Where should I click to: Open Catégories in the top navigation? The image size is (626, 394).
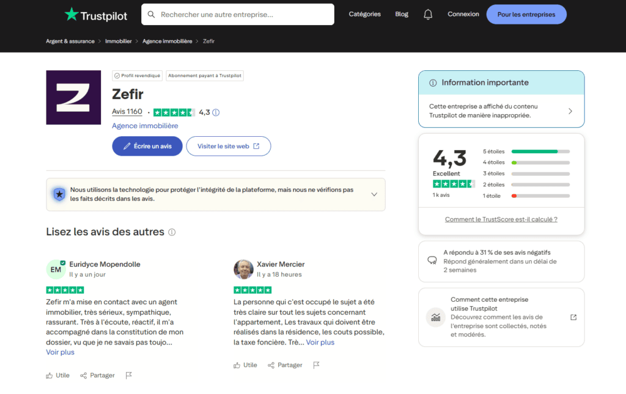point(364,14)
